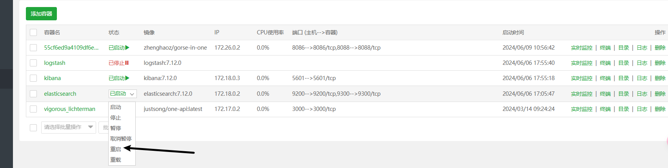Screen dimensions: 668x168
Task: Open 实时监控 for the kibana container
Action: click(x=582, y=78)
